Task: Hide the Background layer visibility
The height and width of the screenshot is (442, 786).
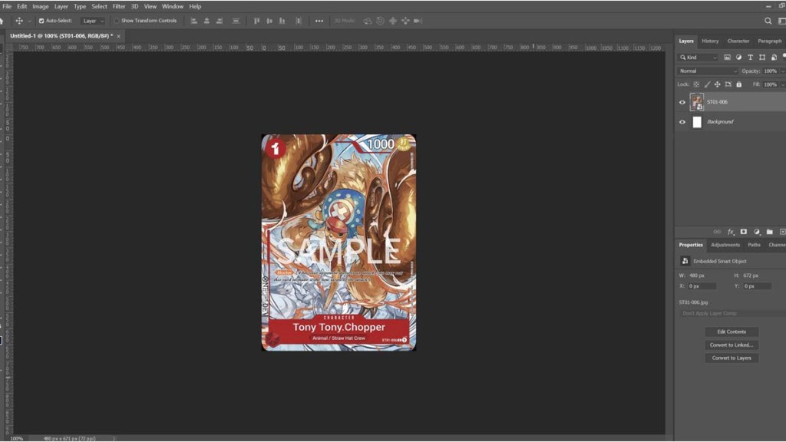Action: tap(682, 121)
